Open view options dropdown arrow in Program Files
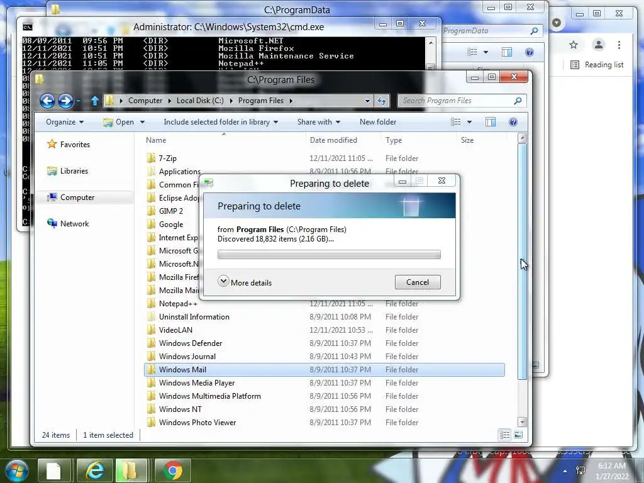Viewport: 644px width, 483px height. click(469, 122)
